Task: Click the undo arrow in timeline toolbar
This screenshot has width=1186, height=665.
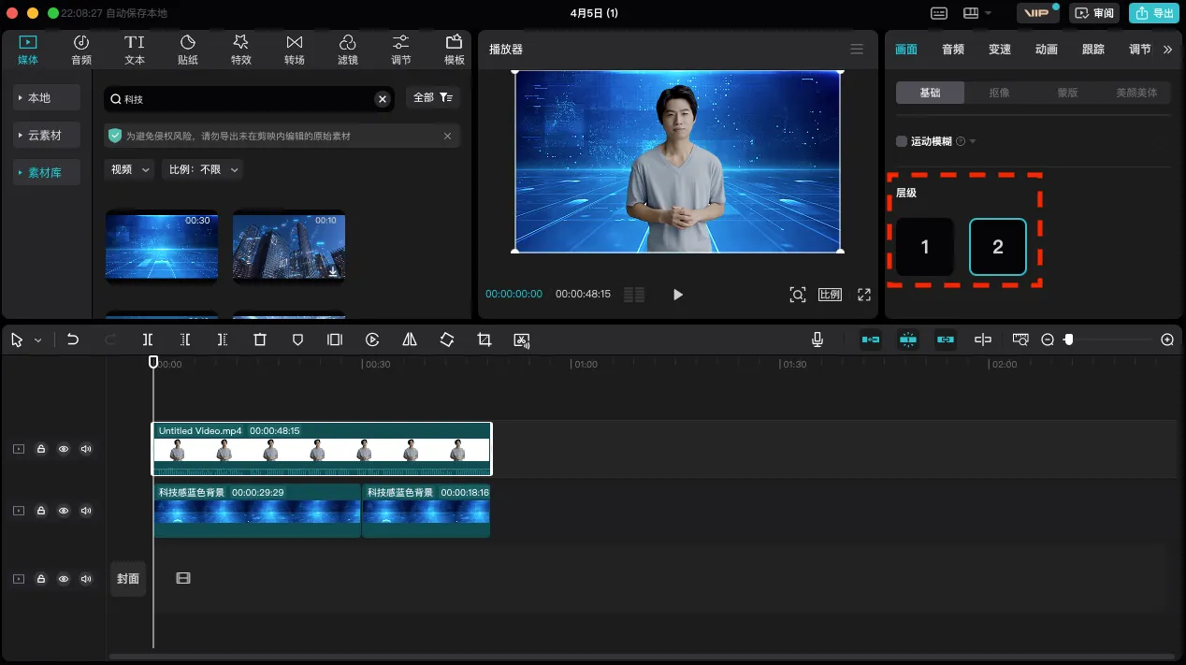Action: [x=73, y=340]
